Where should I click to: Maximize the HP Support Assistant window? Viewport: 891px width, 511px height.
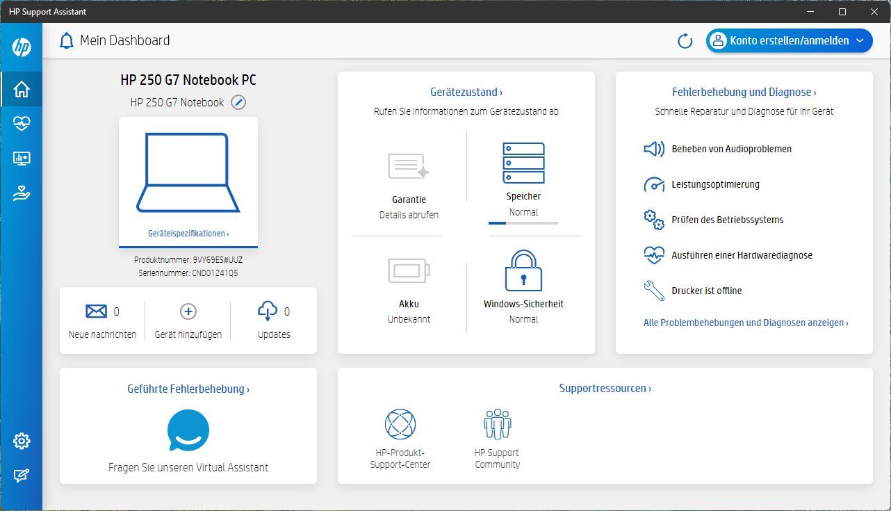pyautogui.click(x=842, y=12)
